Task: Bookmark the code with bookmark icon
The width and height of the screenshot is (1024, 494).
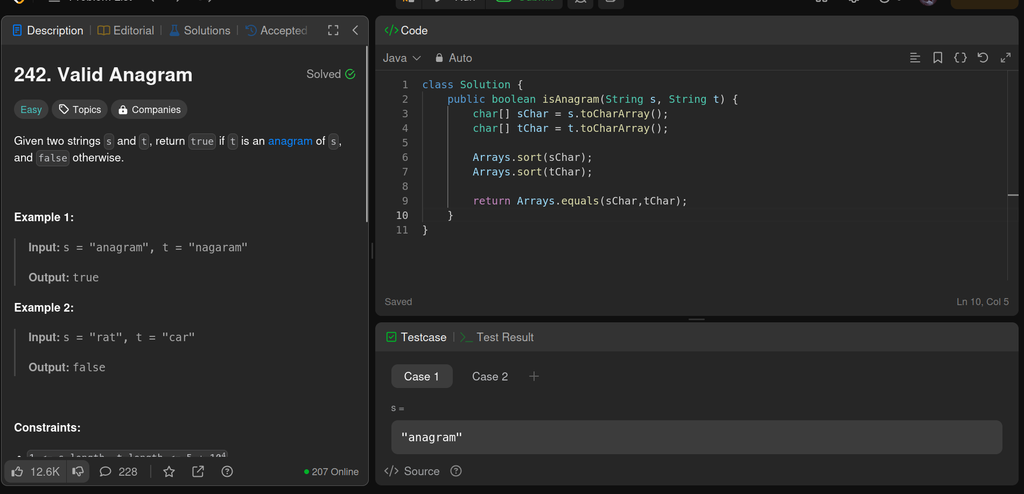Action: pos(937,58)
